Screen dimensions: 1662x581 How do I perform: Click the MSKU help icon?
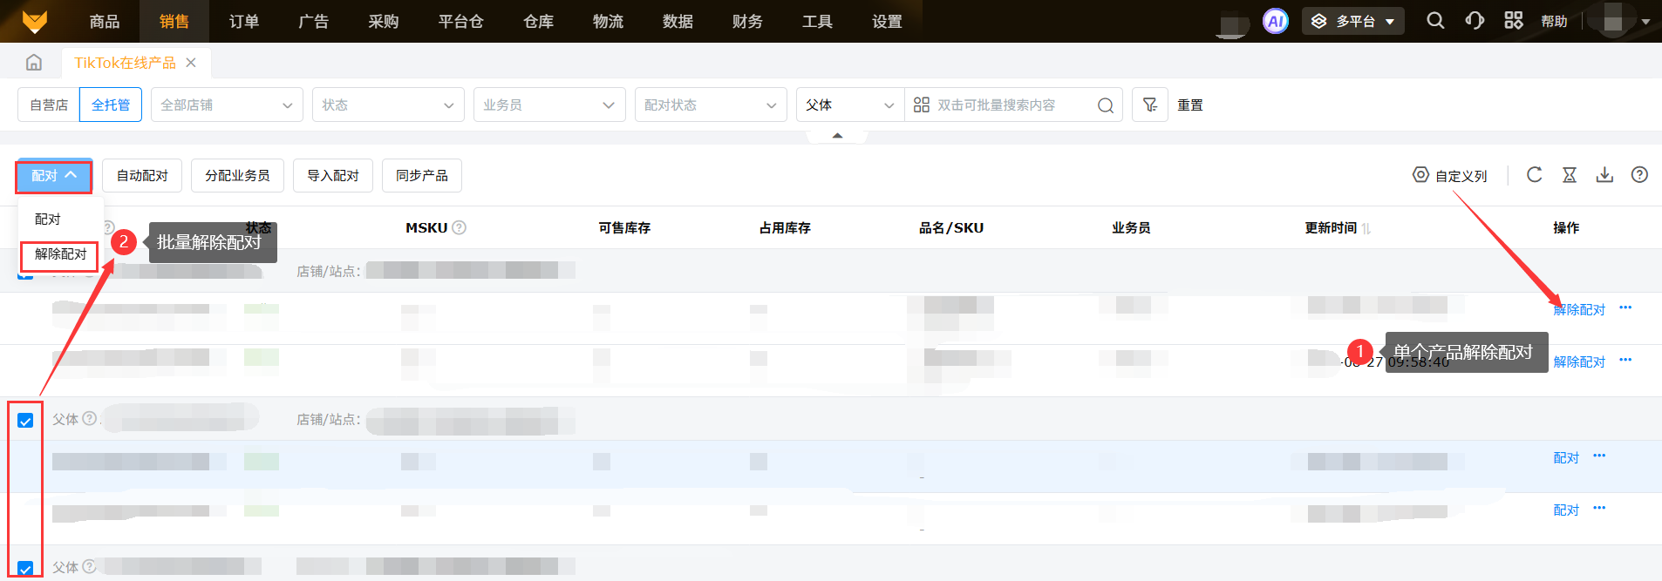point(460,227)
